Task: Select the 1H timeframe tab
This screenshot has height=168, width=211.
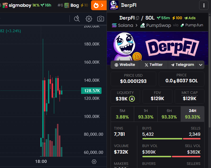Action: coord(146,114)
